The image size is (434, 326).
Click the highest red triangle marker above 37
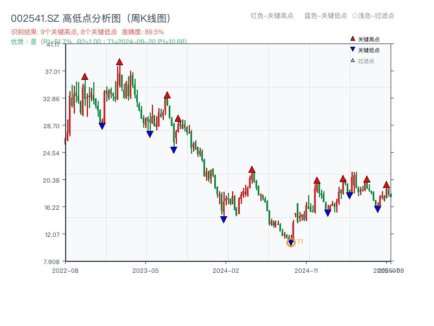[x=120, y=61]
